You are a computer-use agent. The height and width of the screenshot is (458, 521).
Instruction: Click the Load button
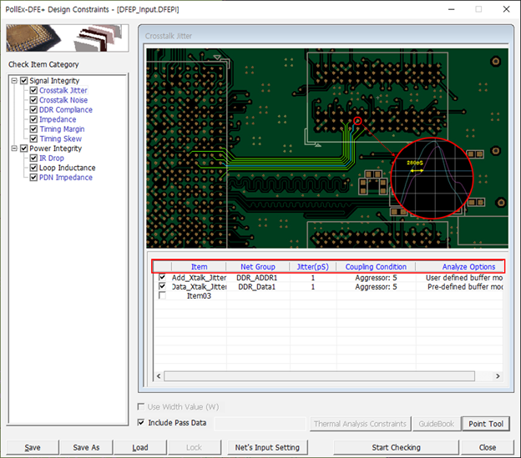click(x=139, y=447)
